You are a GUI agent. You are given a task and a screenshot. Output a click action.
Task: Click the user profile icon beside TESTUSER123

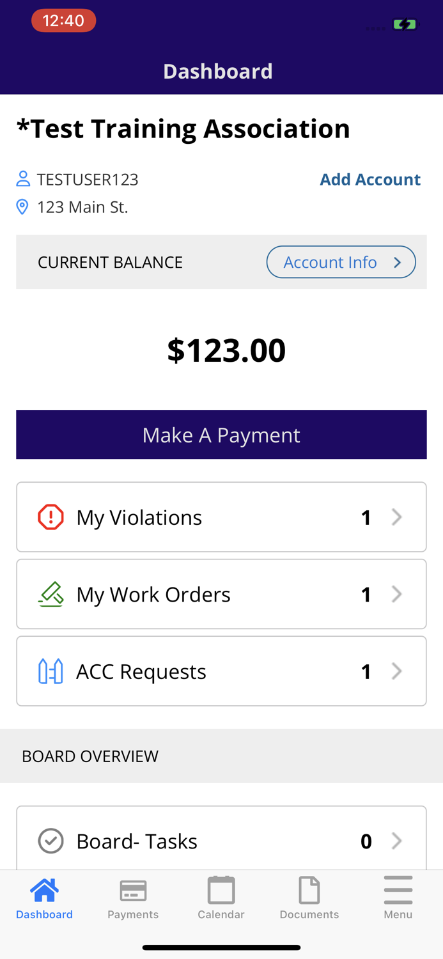(x=21, y=178)
